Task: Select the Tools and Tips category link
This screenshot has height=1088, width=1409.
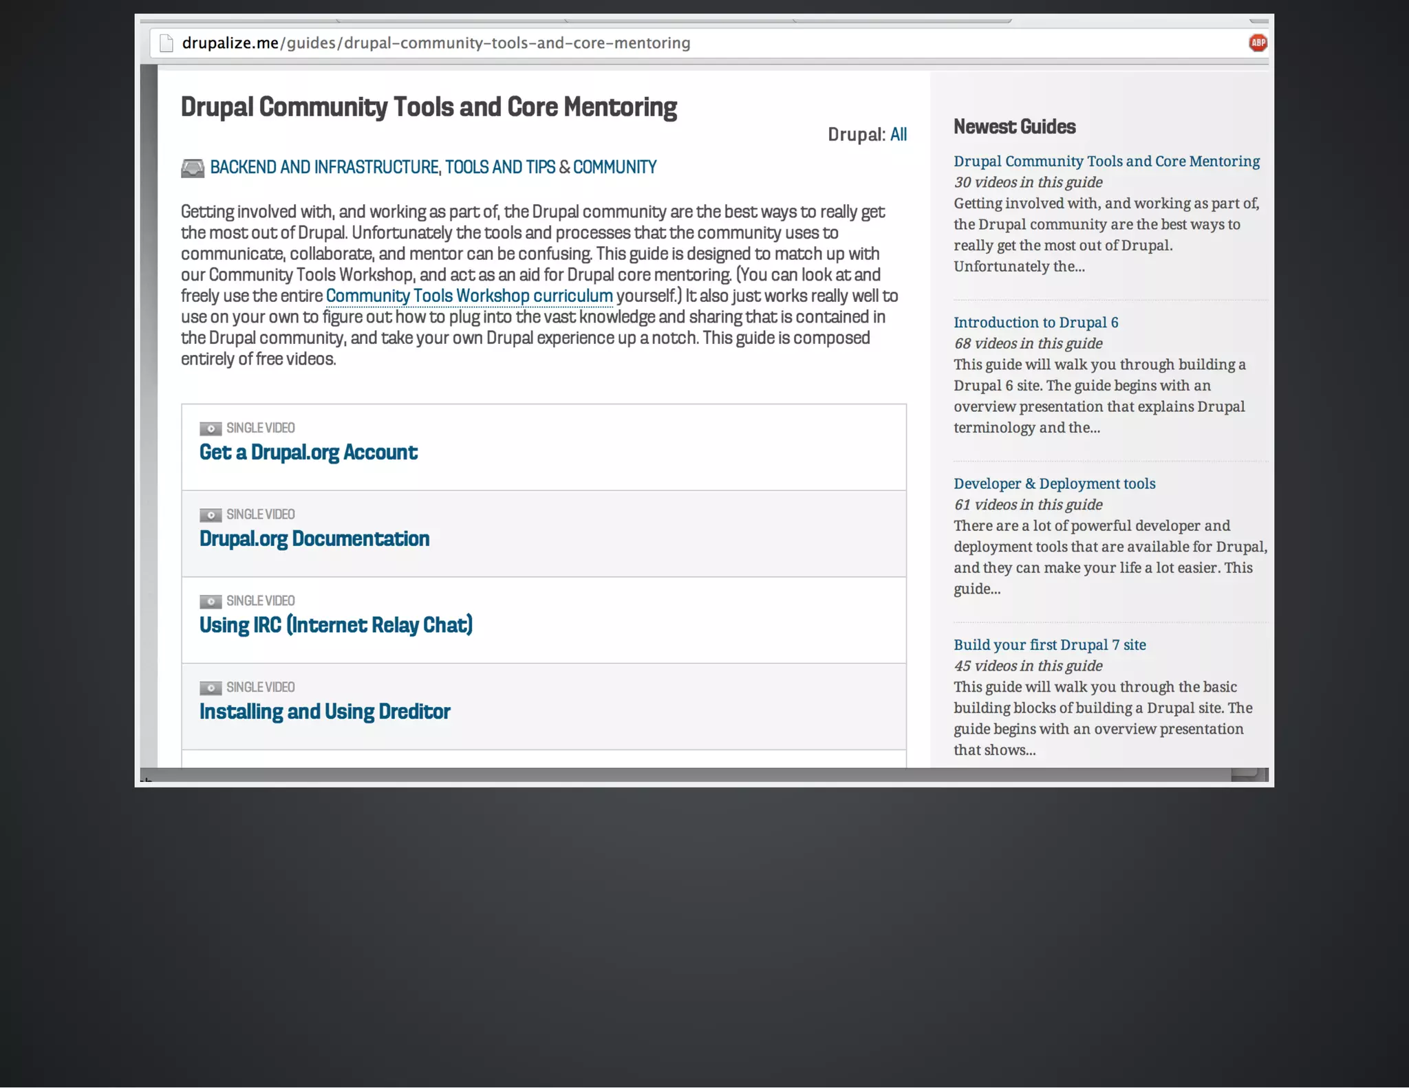Action: click(500, 167)
